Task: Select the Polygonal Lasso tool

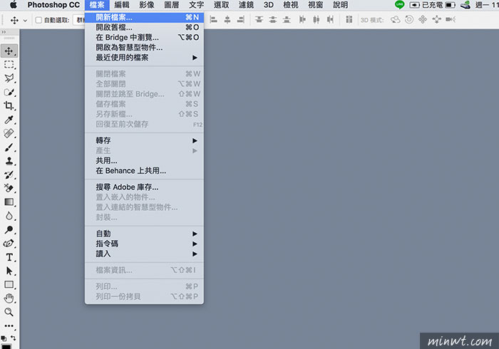Action: point(9,78)
